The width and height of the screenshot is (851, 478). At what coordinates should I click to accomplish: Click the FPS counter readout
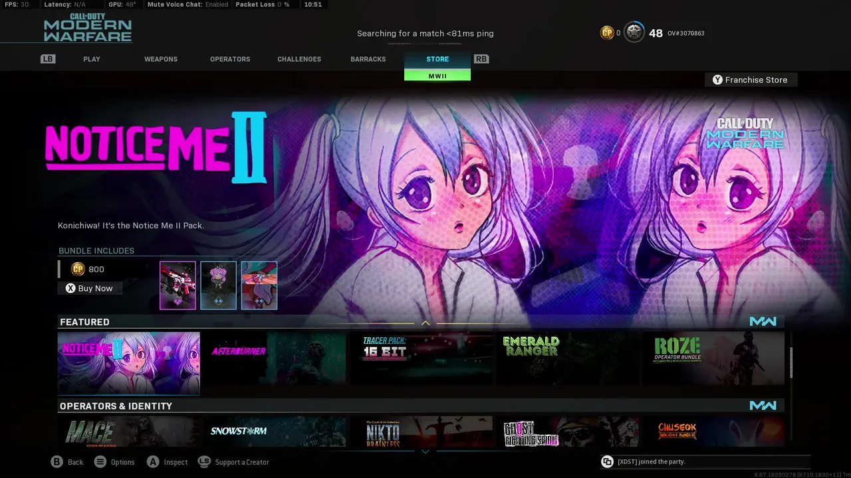point(17,5)
